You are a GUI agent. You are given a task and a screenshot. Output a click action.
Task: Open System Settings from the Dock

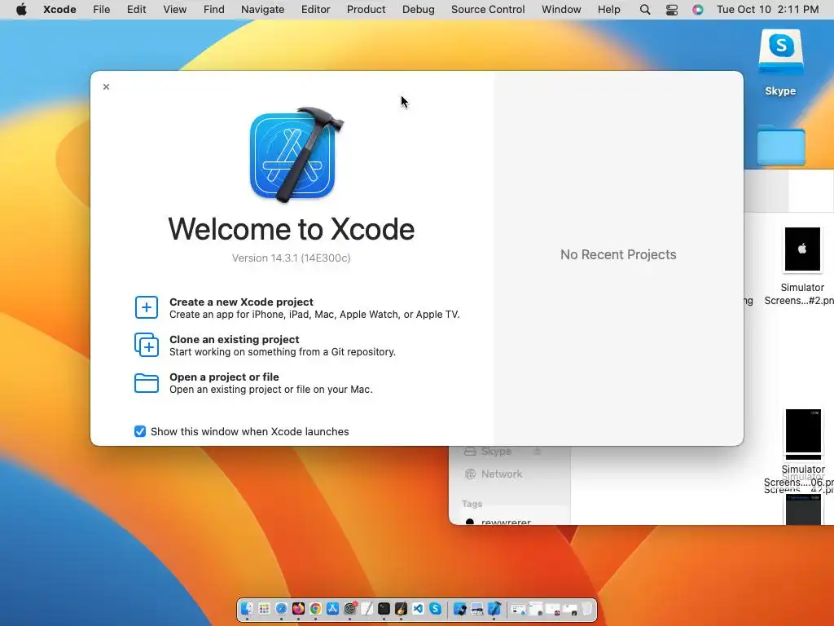(x=350, y=608)
